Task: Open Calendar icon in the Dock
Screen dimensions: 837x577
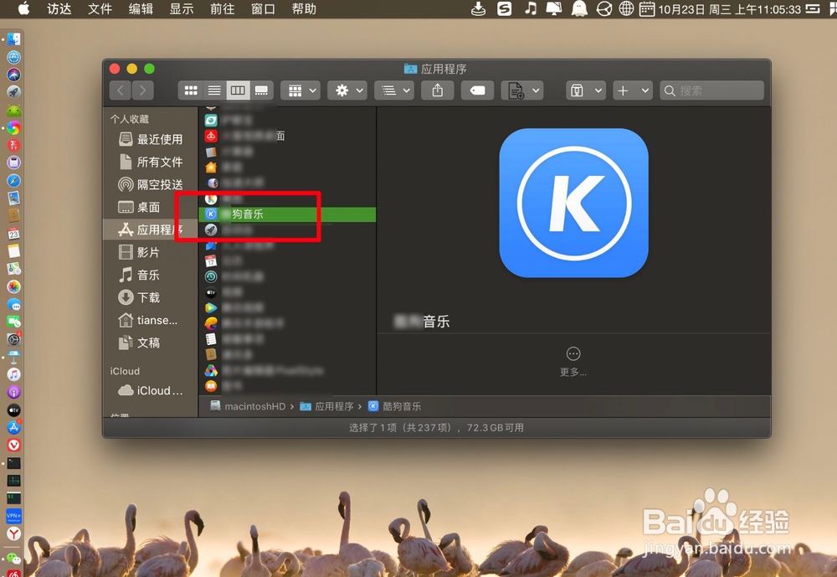Action: pos(14,234)
